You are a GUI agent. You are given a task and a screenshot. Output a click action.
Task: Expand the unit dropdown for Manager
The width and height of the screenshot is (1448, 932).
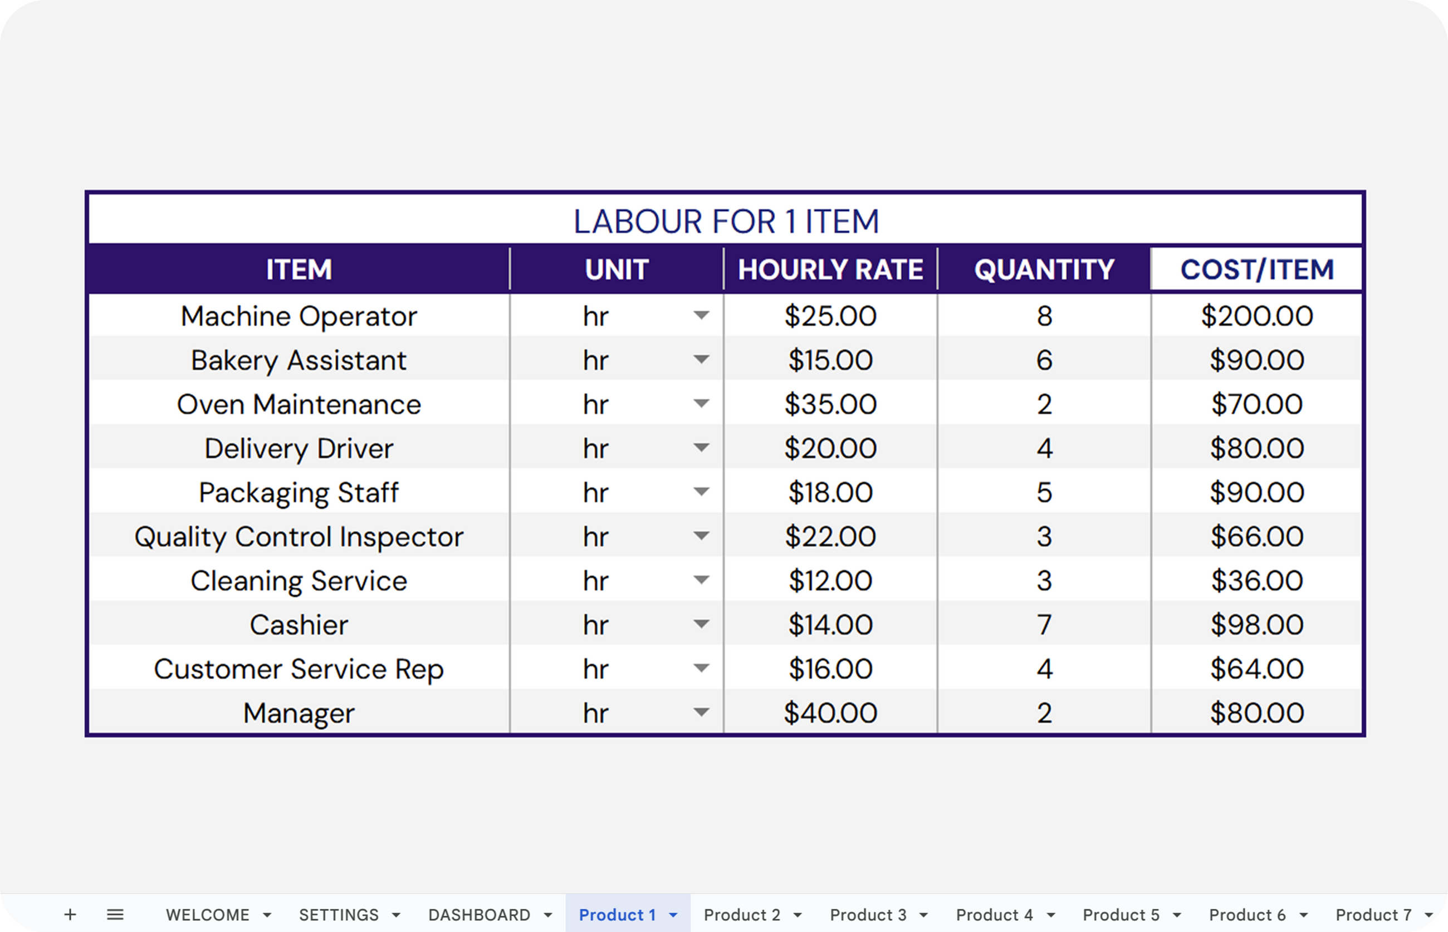[701, 712]
